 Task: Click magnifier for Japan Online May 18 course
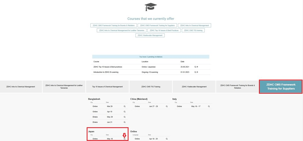(125, 139)
